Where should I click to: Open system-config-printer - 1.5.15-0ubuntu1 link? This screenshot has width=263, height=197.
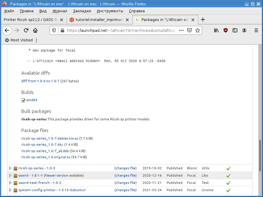click(52, 190)
